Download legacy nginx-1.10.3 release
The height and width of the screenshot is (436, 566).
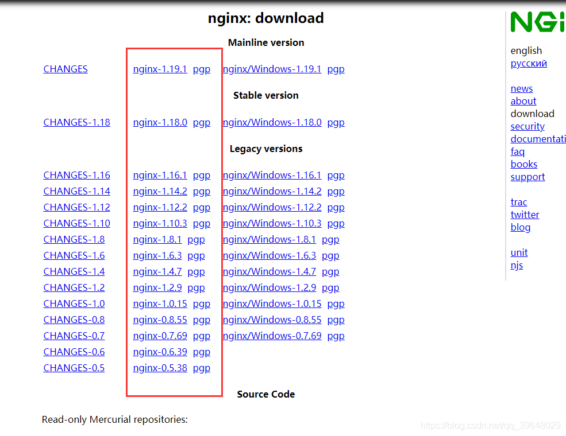160,223
